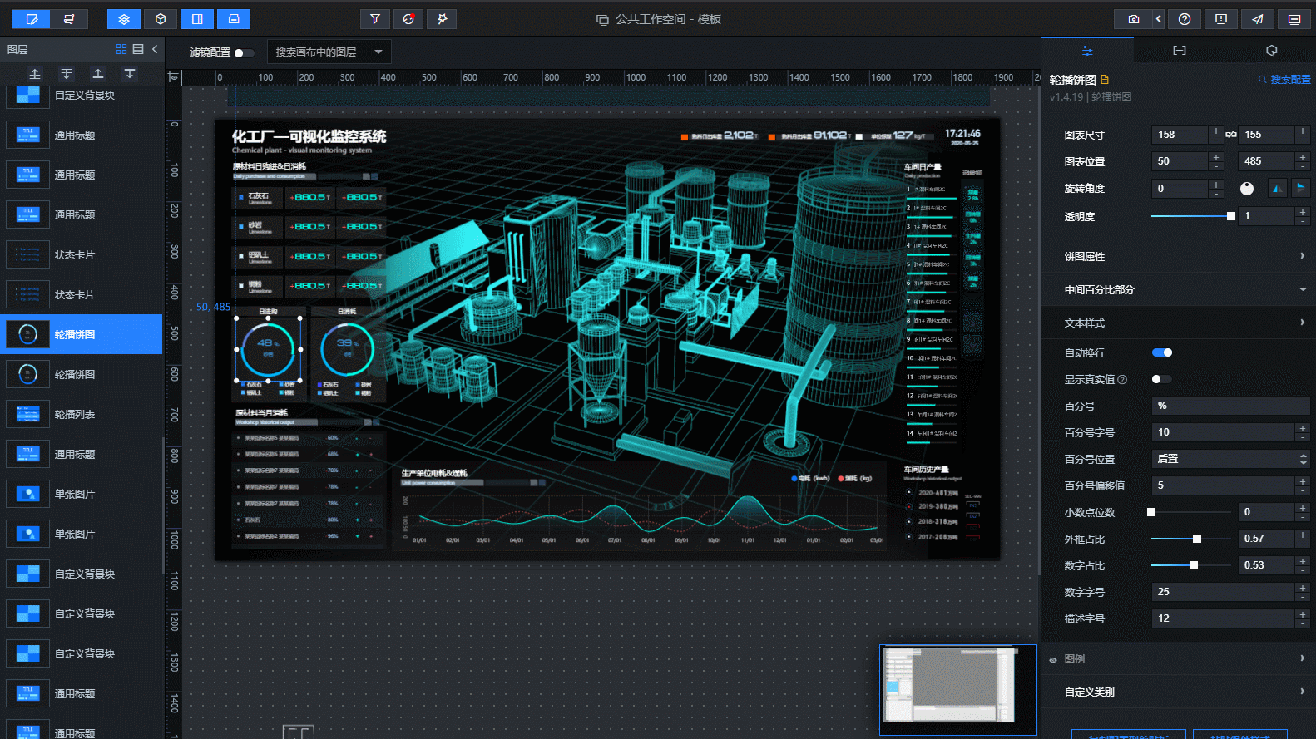Click the canvas minimap thumbnail
1316x739 pixels.
(957, 689)
